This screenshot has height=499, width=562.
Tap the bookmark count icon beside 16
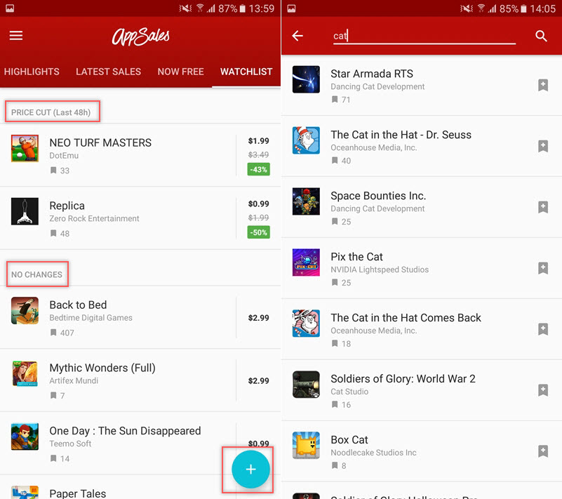[x=335, y=404]
